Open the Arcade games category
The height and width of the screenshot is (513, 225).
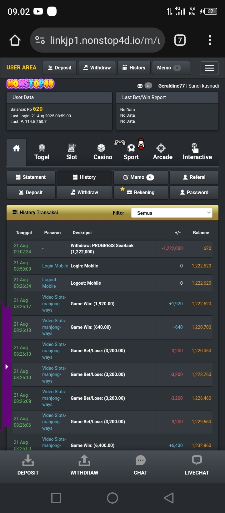pos(162,152)
